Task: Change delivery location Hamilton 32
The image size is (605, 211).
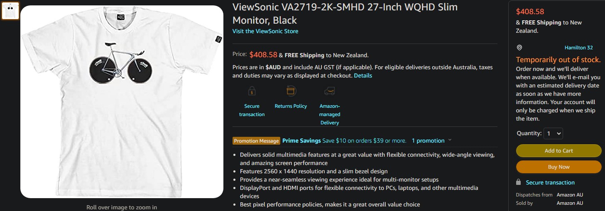Action: [578, 48]
